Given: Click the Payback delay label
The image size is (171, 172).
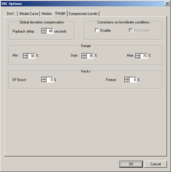Looking at the screenshot, I should (x=24, y=31).
